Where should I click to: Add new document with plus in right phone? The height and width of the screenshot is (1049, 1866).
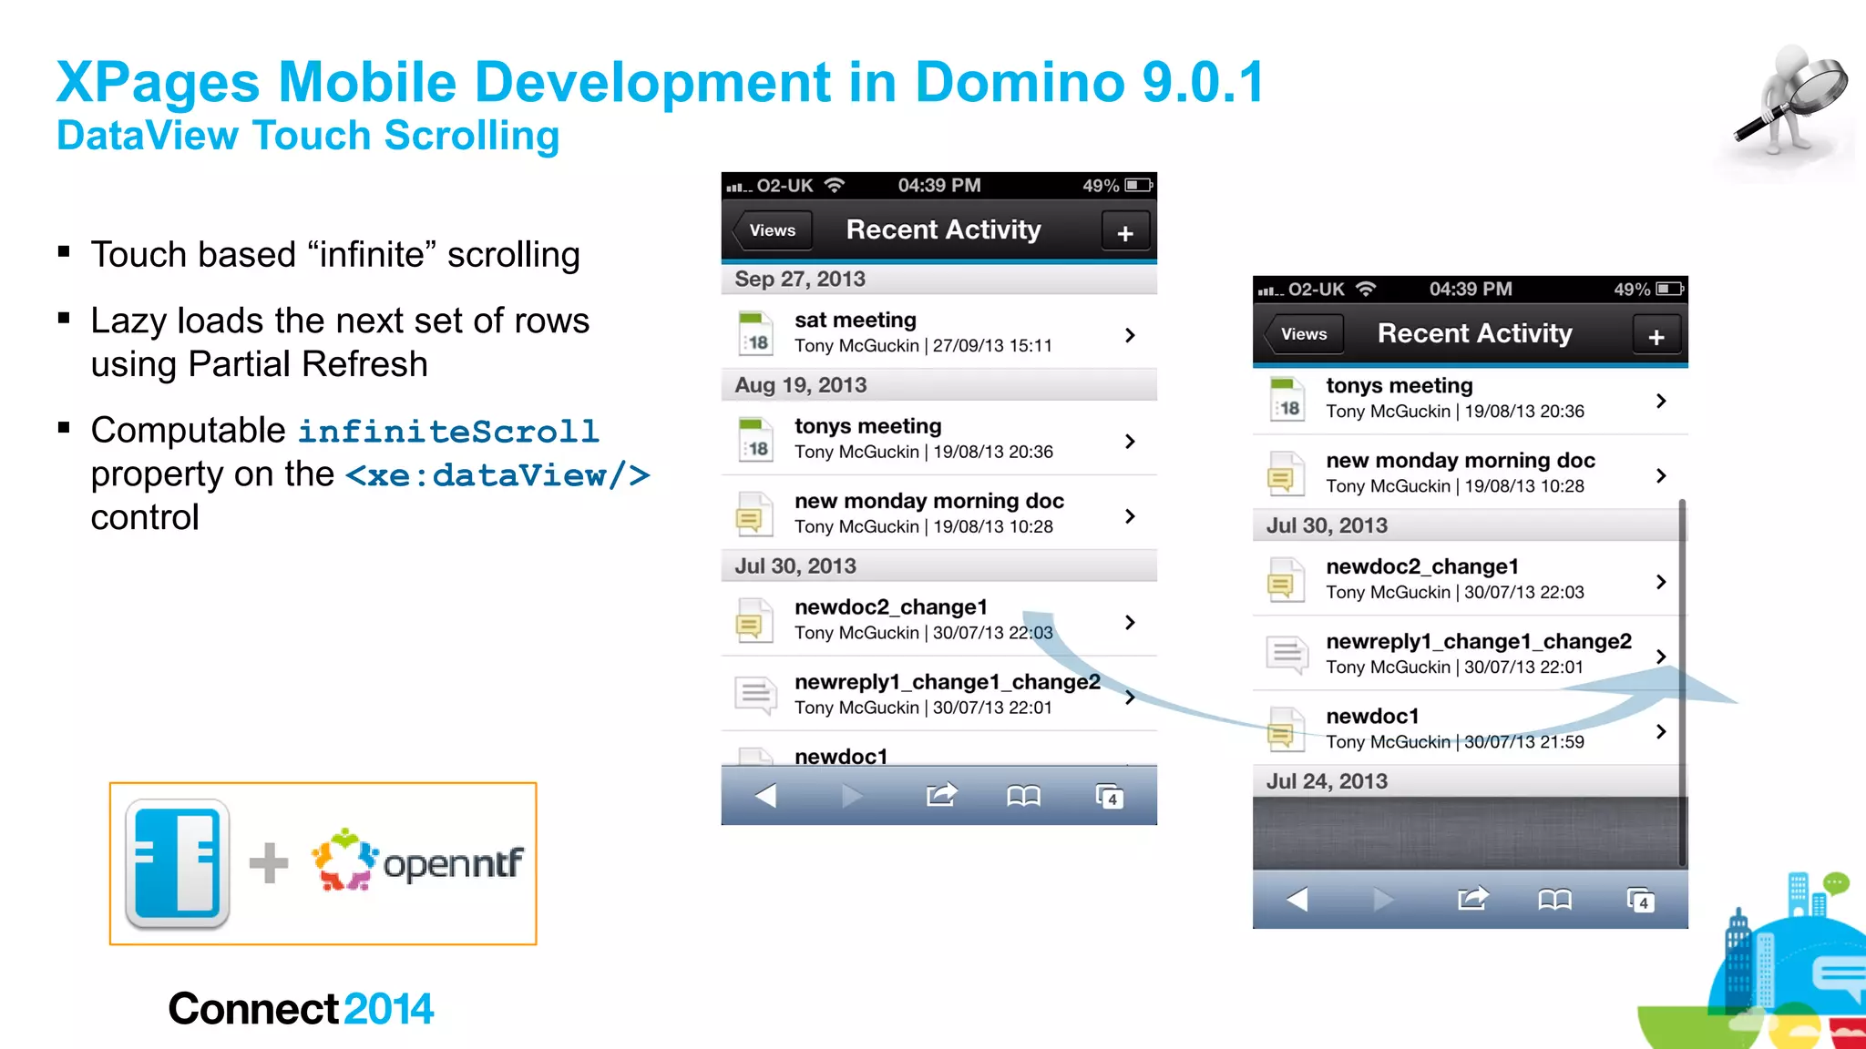[1656, 337]
